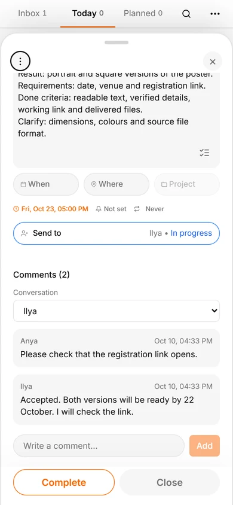Switch to the Inbox tab
Viewport: 233px width, 505px height.
[x=32, y=14]
